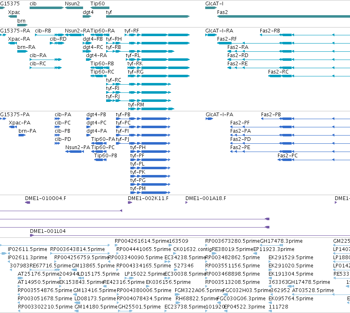Click the Xpac-PA protein label
Image resolution: width=350 pixels, height=313 pixels.
coord(20,123)
